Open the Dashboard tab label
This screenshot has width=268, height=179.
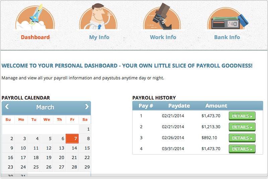coord(35,37)
